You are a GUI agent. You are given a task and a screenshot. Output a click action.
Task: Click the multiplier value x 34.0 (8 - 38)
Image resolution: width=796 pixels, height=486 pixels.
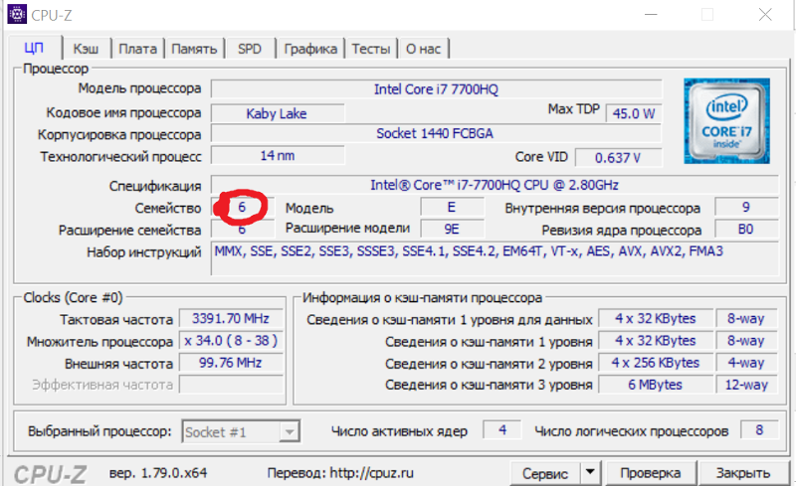tap(231, 341)
